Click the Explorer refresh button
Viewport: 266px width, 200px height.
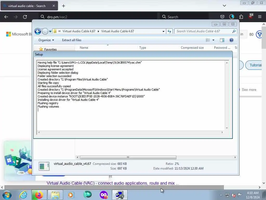coord(169,31)
